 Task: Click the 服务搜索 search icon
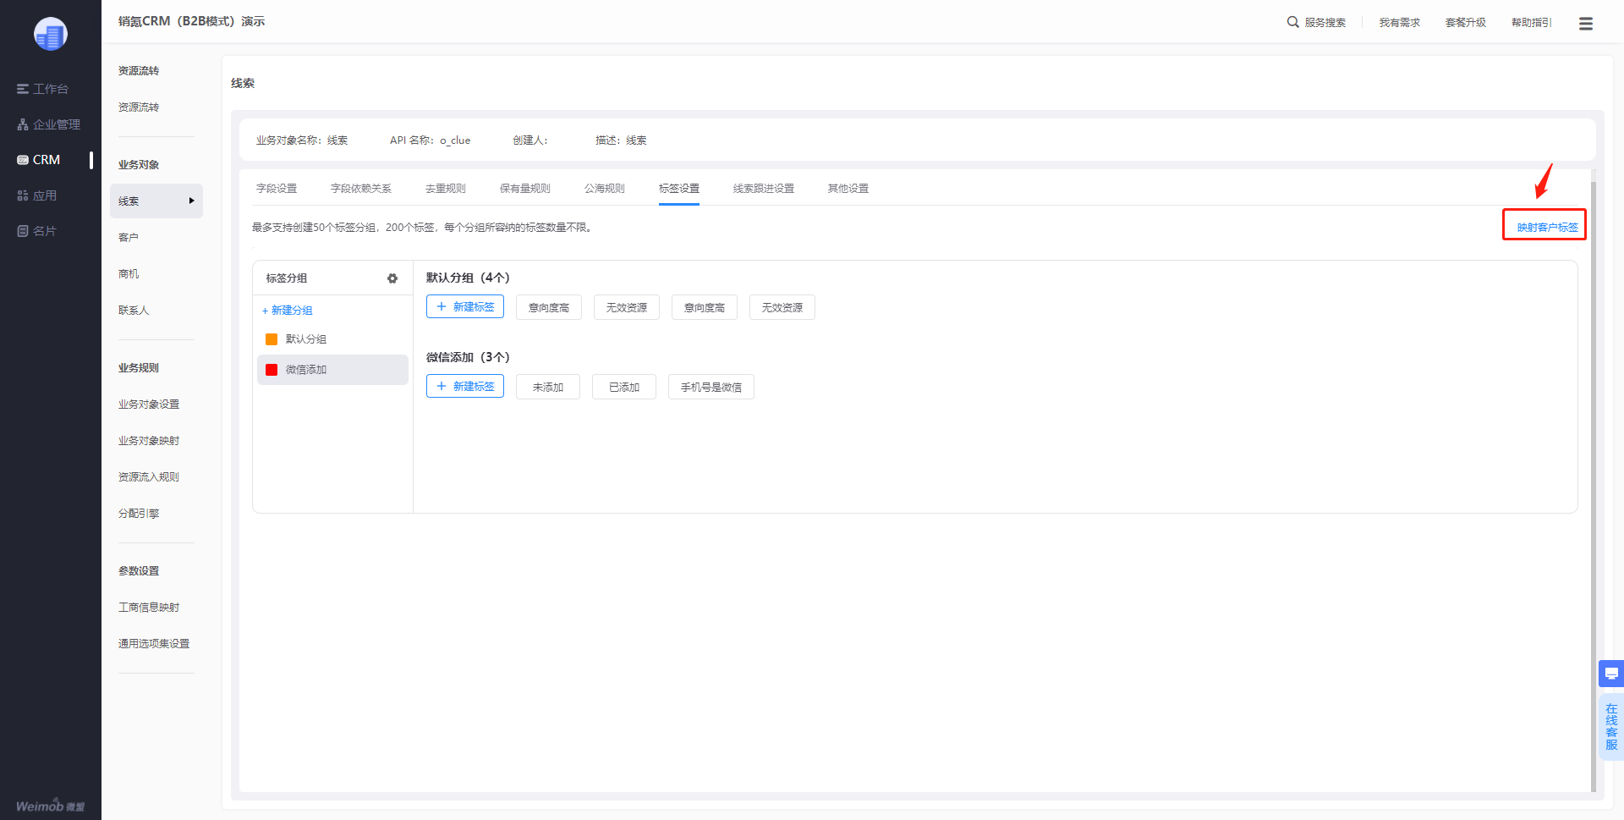pyautogui.click(x=1292, y=22)
